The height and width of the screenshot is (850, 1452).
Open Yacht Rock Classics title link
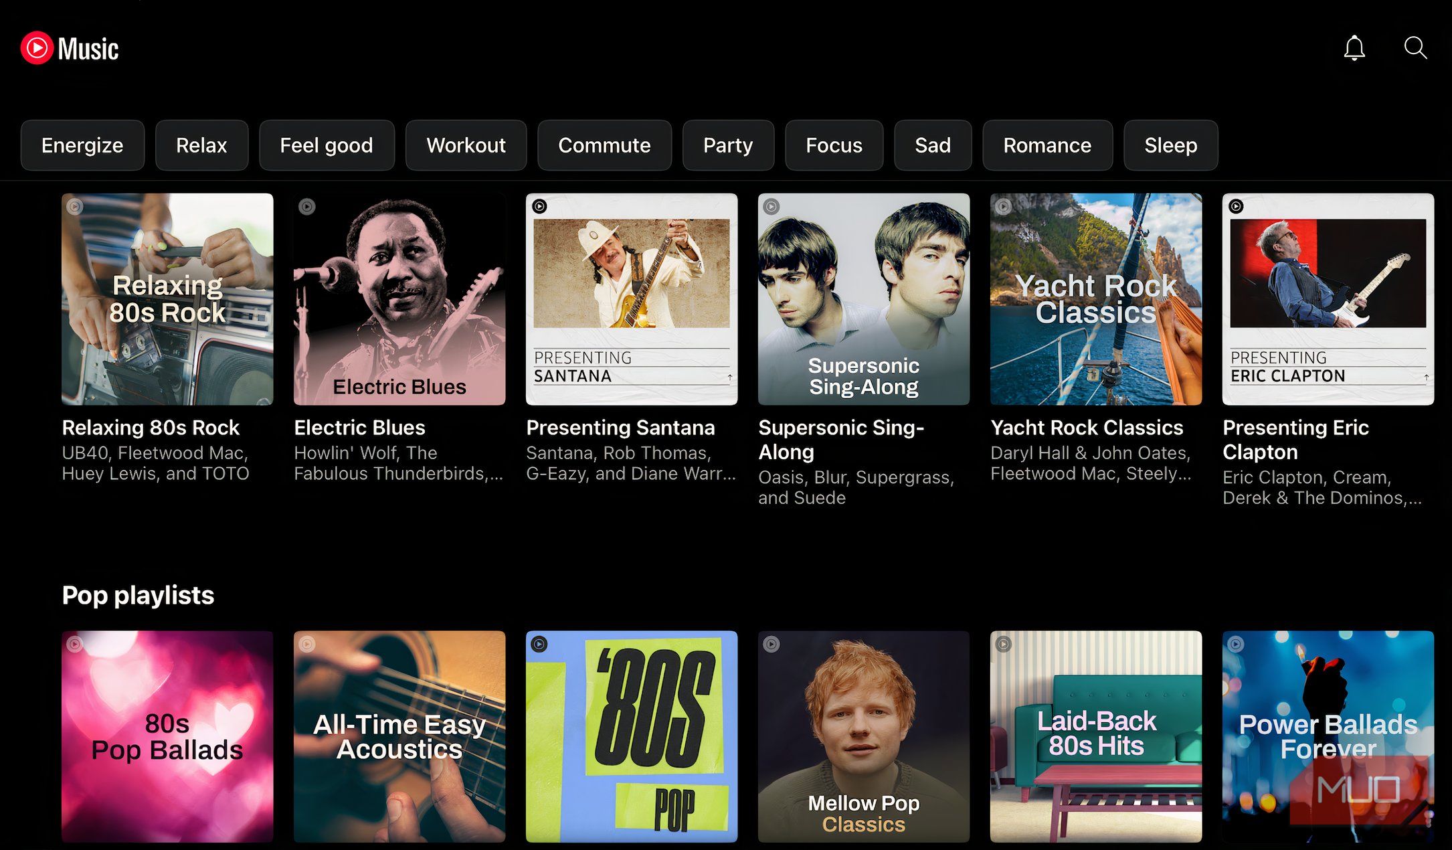(x=1087, y=428)
